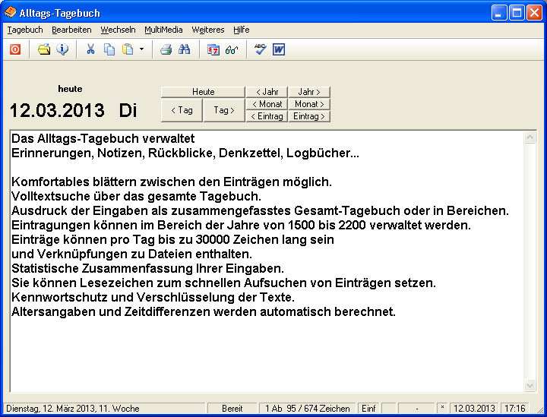Toggle the Einf insert mode in status bar
Screen dimensions: 547x417
coord(368,409)
